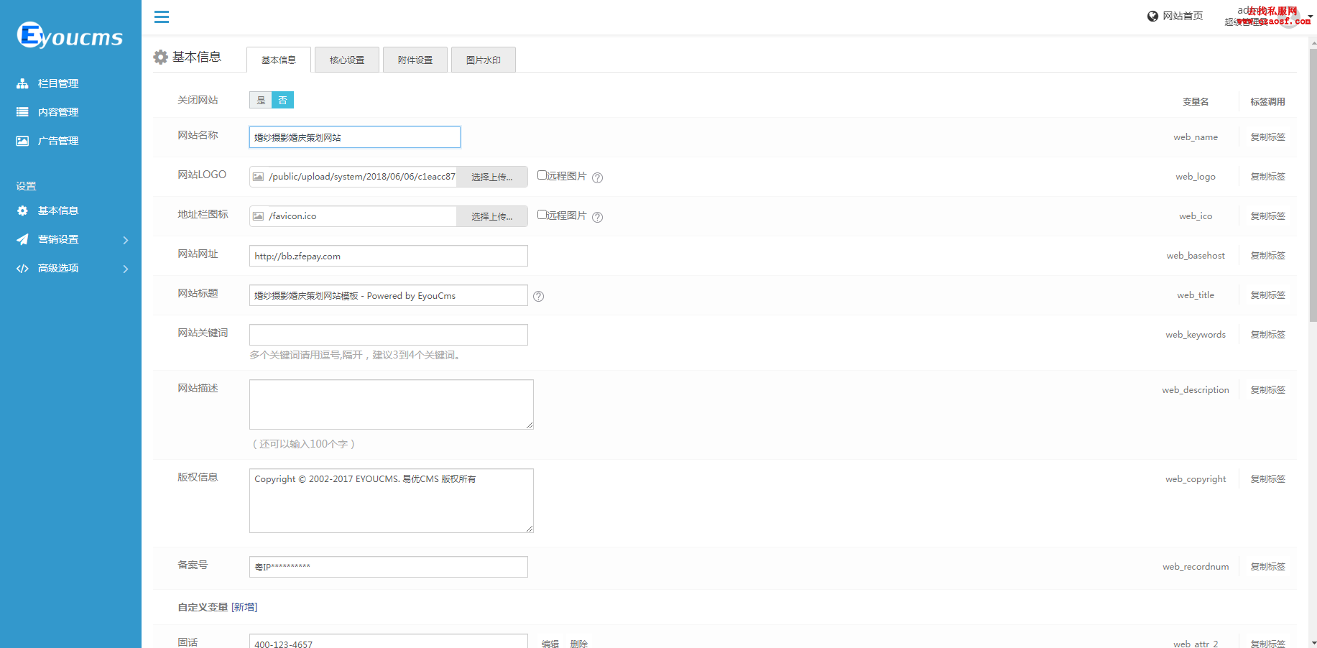Click help icon beside favicon remote image
The height and width of the screenshot is (648, 1317).
597,217
